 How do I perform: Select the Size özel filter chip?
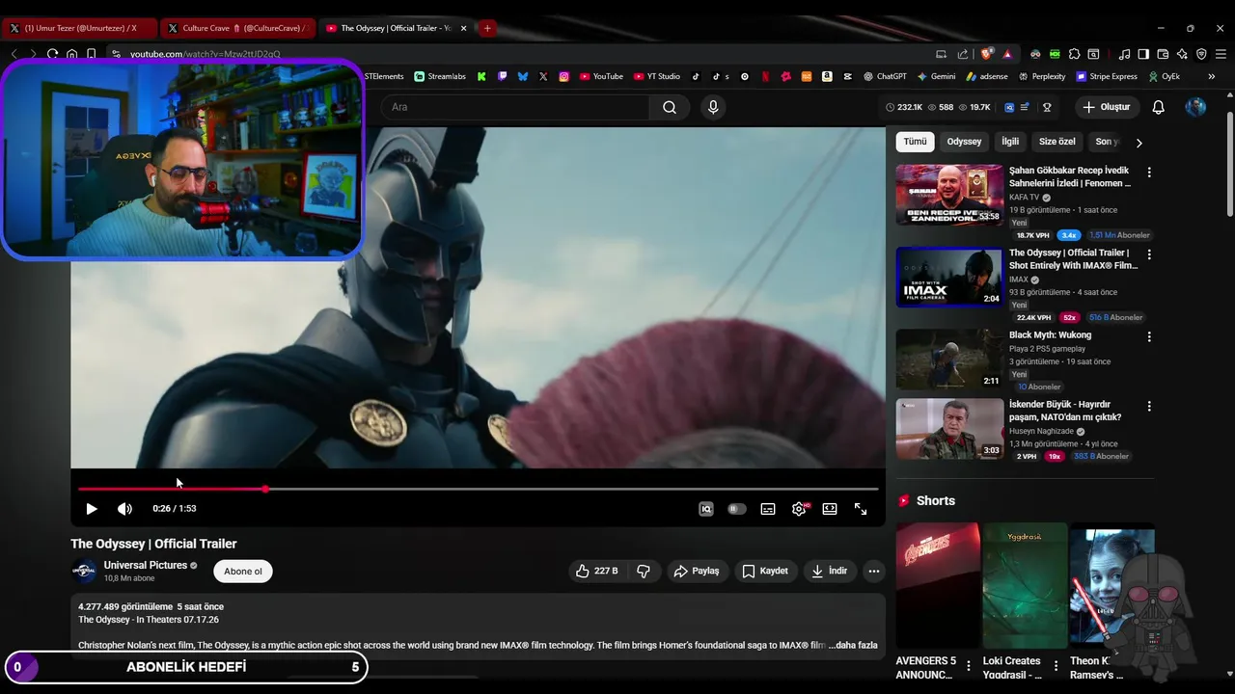(x=1057, y=142)
